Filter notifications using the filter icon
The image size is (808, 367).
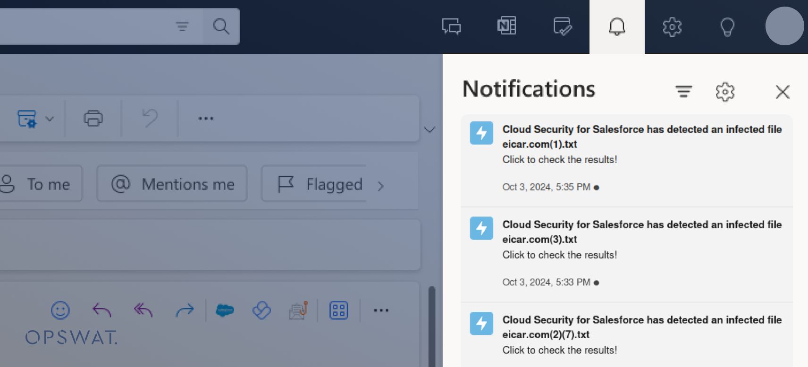pyautogui.click(x=683, y=91)
